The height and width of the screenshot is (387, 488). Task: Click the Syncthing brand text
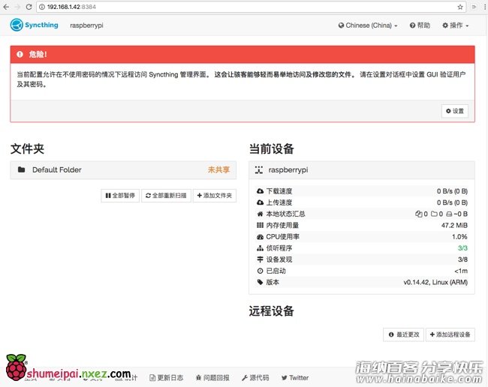41,25
